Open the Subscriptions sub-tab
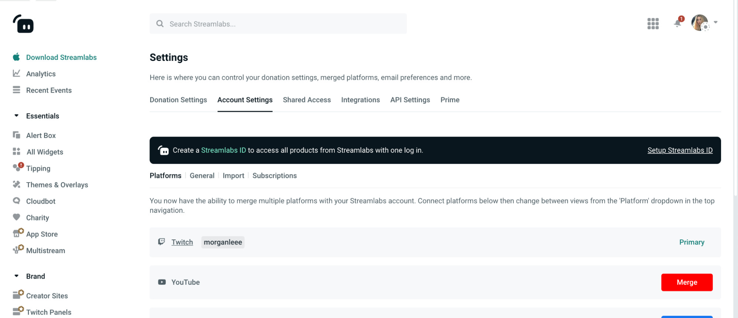Image resolution: width=738 pixels, height=318 pixels. click(x=274, y=176)
